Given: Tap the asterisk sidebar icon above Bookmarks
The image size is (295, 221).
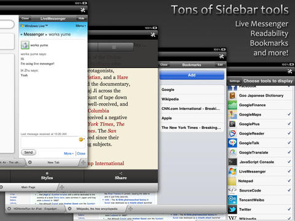Looking at the screenshot, I should click(x=221, y=56).
